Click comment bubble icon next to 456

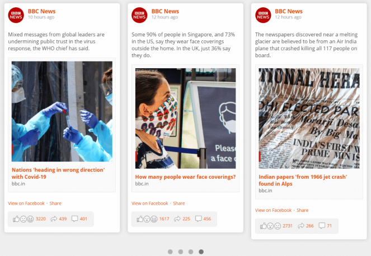pos(198,219)
